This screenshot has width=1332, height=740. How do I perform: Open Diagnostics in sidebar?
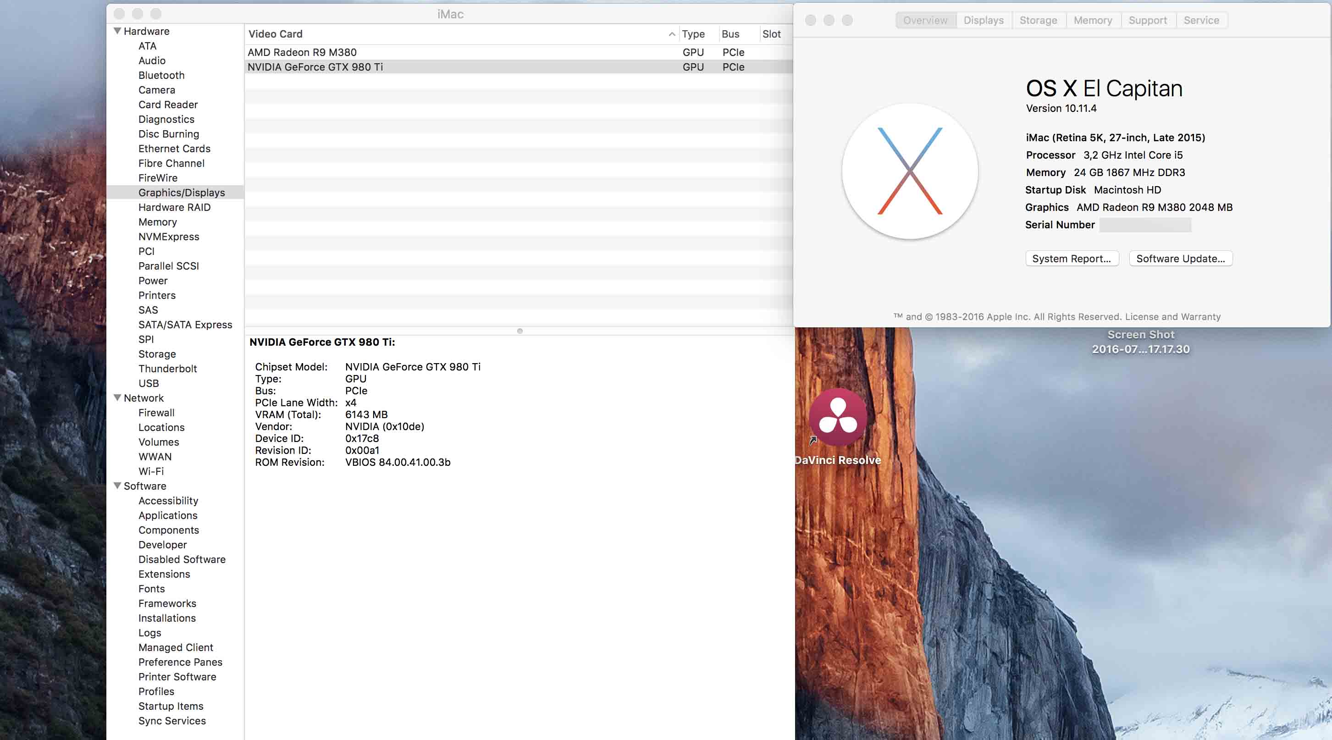pyautogui.click(x=166, y=120)
